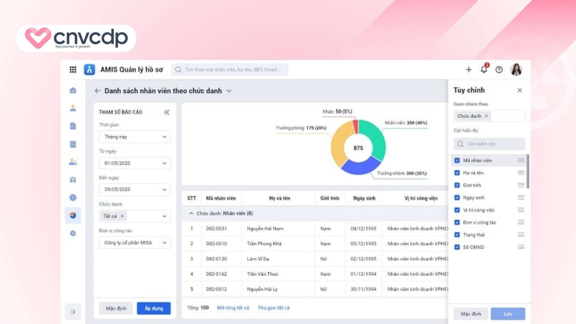
Task: Uncheck the Mã nhân viên column checkbox
Action: click(x=457, y=160)
